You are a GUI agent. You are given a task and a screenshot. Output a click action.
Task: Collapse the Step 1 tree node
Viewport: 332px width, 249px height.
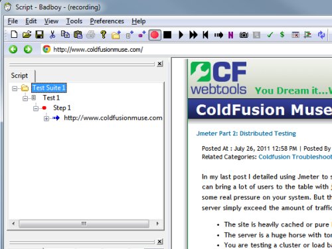tap(36, 108)
